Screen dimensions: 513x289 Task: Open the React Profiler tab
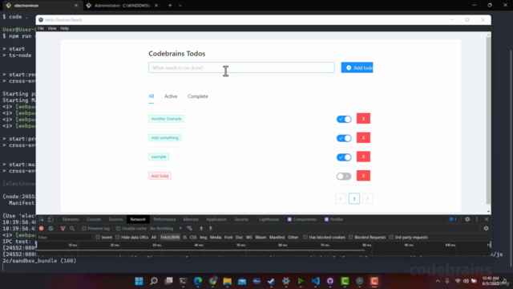point(333,219)
